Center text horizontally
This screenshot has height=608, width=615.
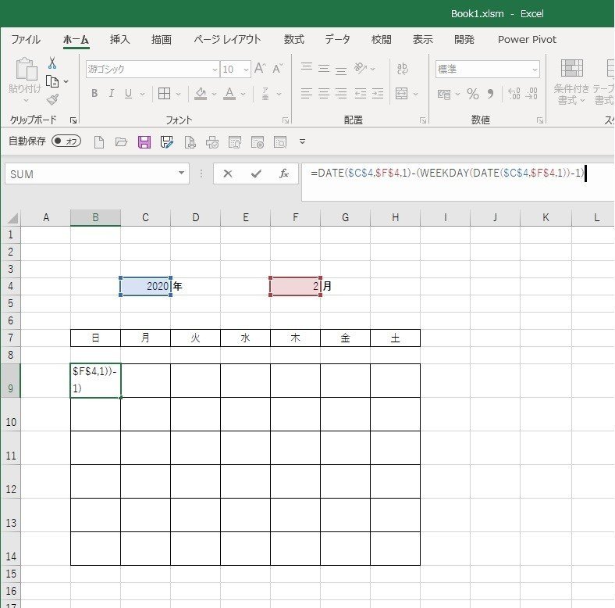tap(324, 94)
